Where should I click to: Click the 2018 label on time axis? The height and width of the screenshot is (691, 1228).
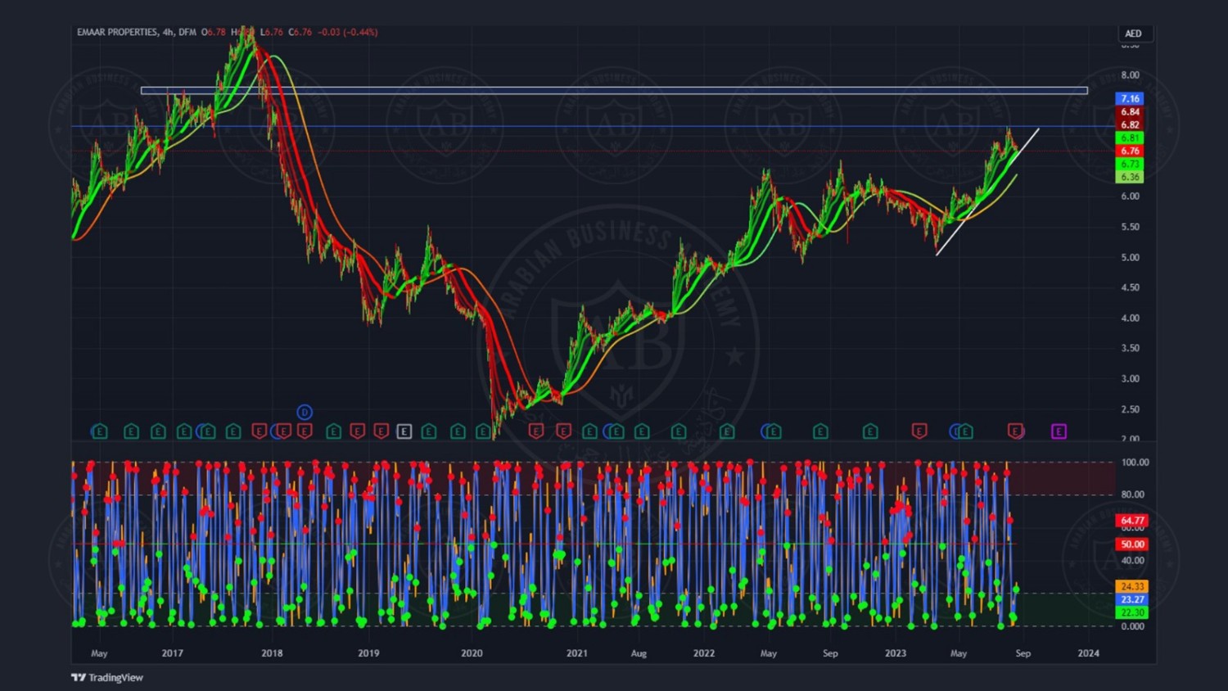coord(272,653)
